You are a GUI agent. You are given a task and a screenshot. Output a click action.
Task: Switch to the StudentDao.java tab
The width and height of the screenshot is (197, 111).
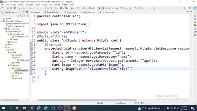(52, 12)
